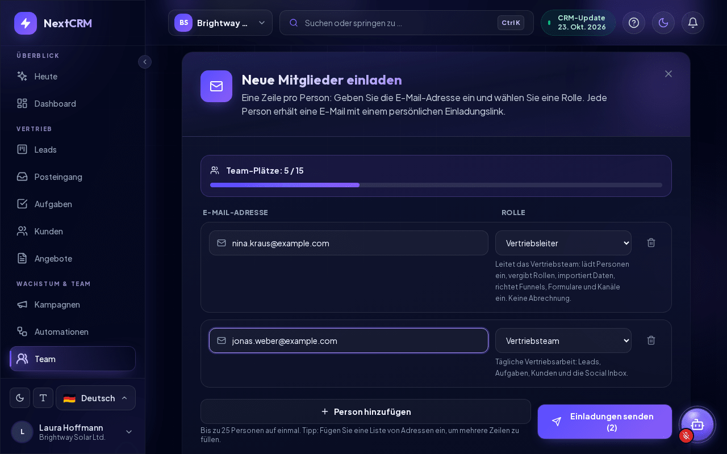Open Posteingang inbox
This screenshot has width=727, height=454.
point(73,176)
